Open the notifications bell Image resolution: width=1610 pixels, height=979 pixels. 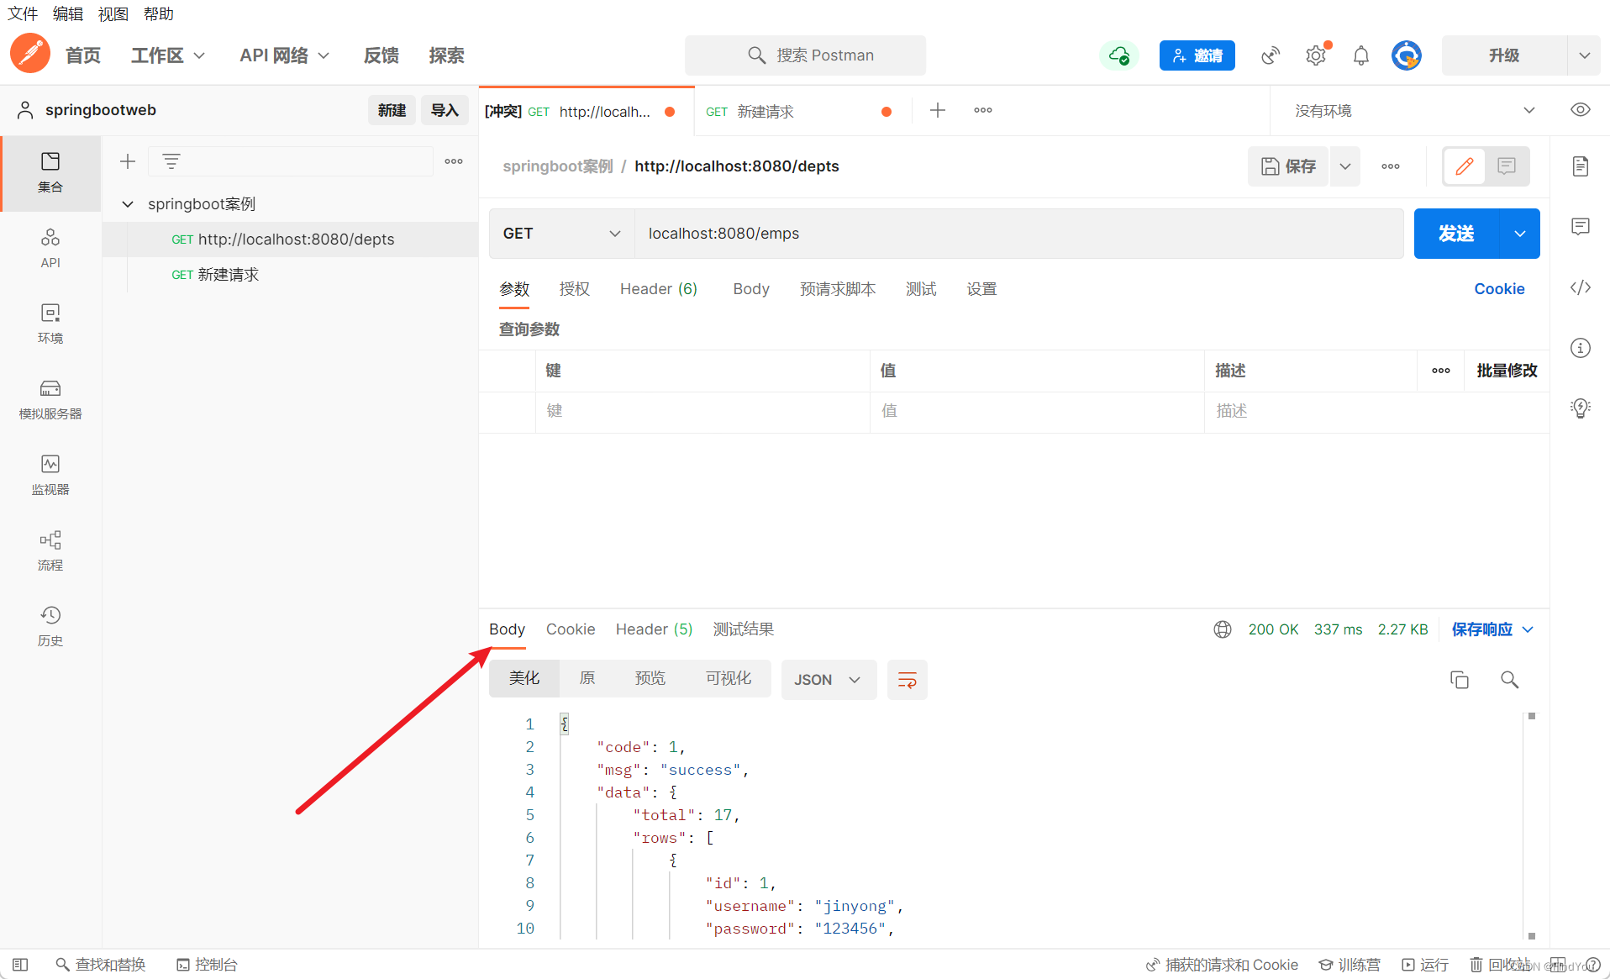tap(1361, 55)
